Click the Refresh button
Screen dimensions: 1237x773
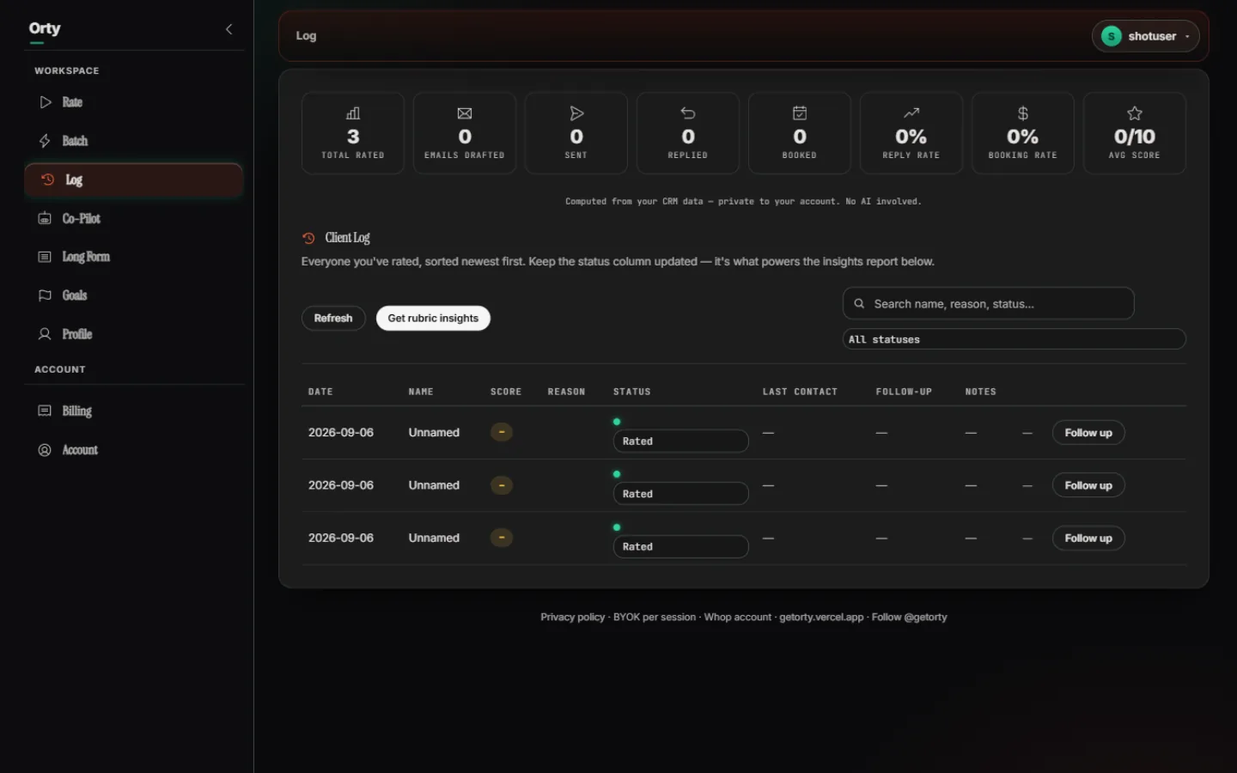point(333,318)
